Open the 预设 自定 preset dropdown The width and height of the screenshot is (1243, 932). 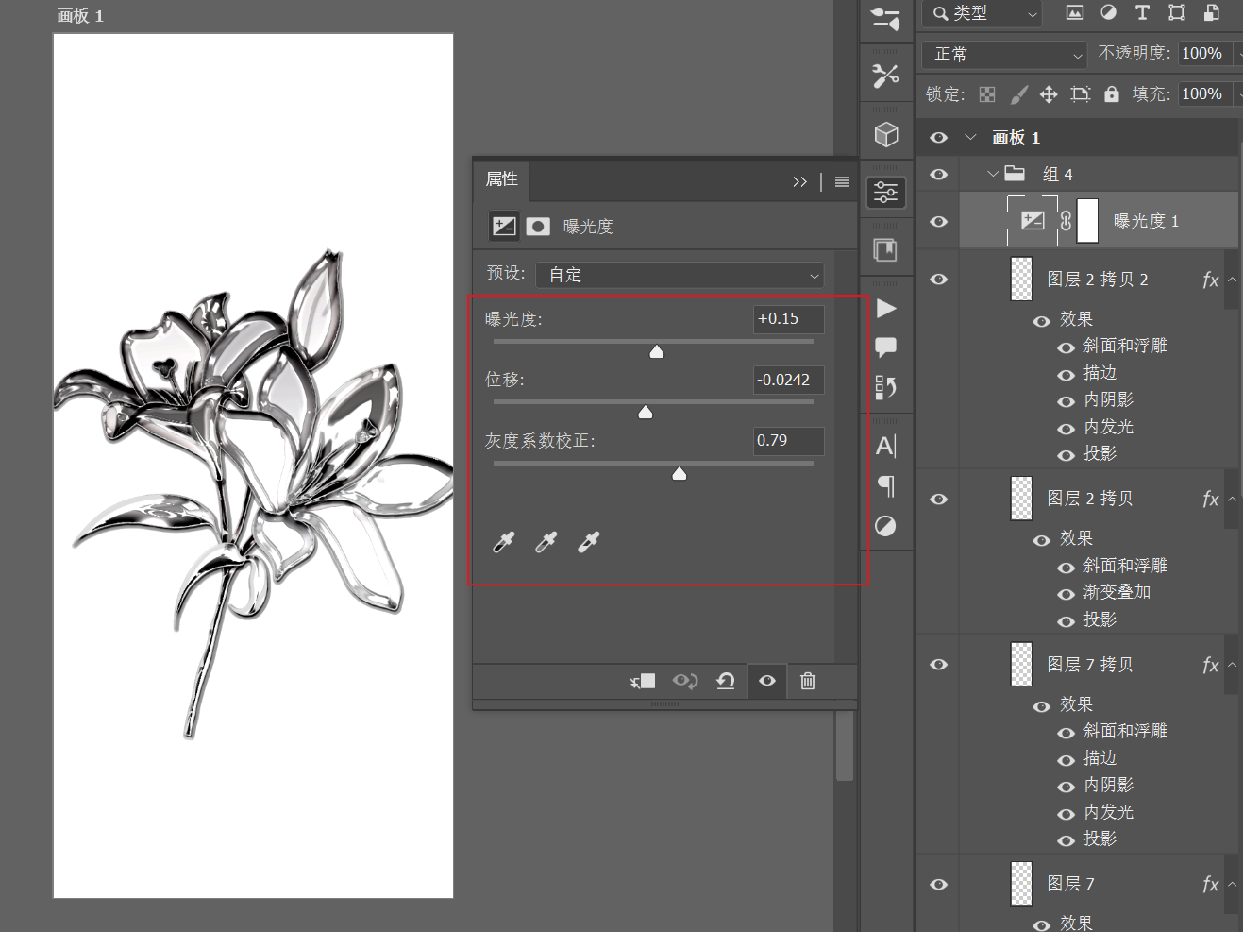point(680,275)
